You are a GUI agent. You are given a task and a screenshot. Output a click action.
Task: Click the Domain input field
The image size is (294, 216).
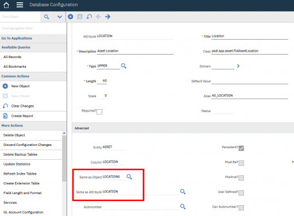223,66
